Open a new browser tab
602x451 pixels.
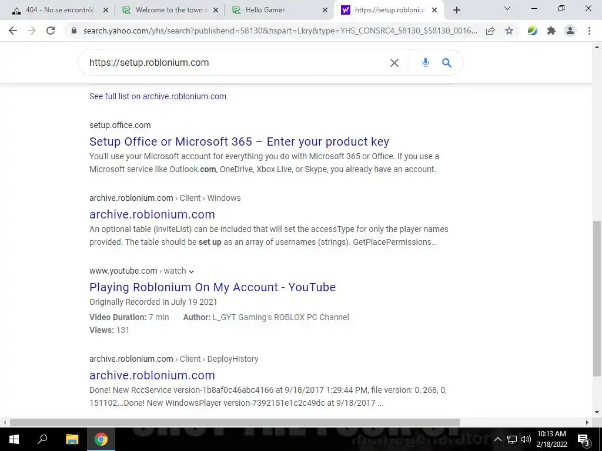pyautogui.click(x=456, y=10)
